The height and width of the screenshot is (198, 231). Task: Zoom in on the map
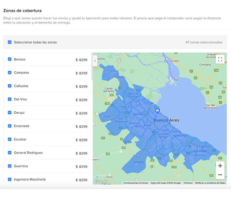(220, 166)
